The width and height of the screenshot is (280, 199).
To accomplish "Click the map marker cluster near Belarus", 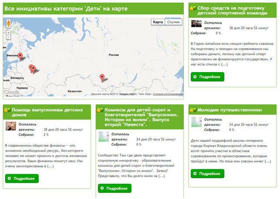I will 31,68.
